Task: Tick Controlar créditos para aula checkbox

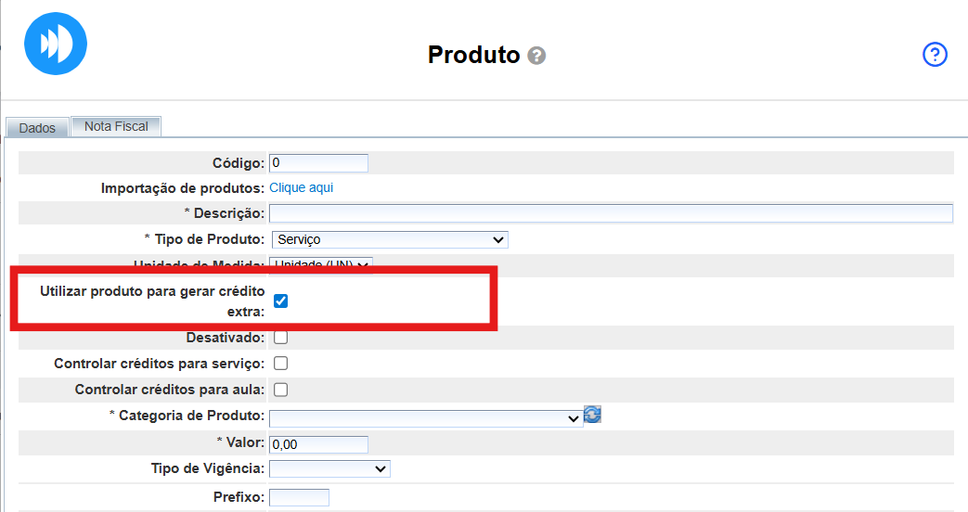Action: [x=281, y=390]
